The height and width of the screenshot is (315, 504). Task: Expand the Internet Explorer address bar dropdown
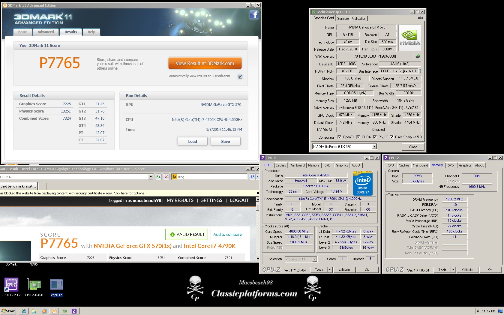click(151, 177)
